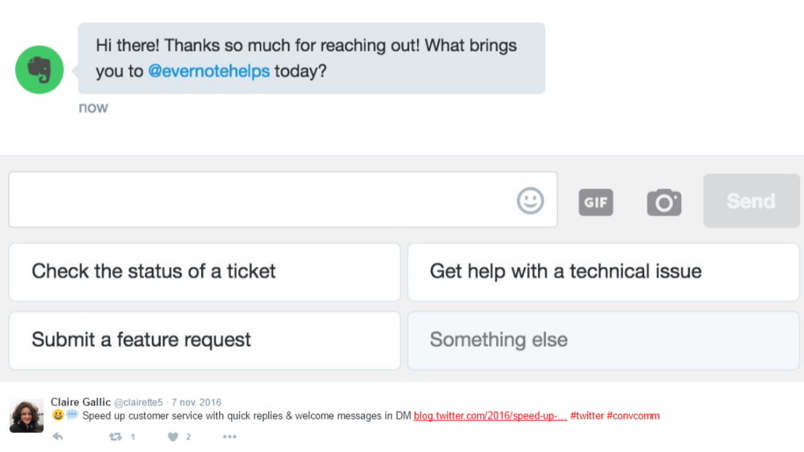Screen dimensions: 804x452
Task: Choose 'Check the status of a ticket'
Action: (204, 272)
